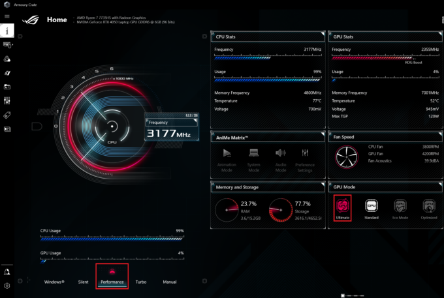Open the sliders tools icon in the sidebar
Image resolution: width=444 pixels, height=298 pixels.
7,100
